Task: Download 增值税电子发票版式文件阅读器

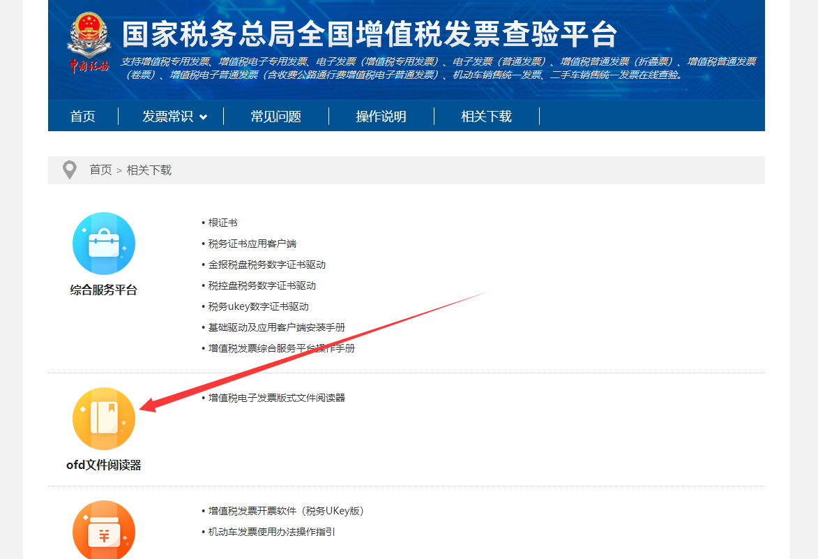Action: (x=276, y=398)
